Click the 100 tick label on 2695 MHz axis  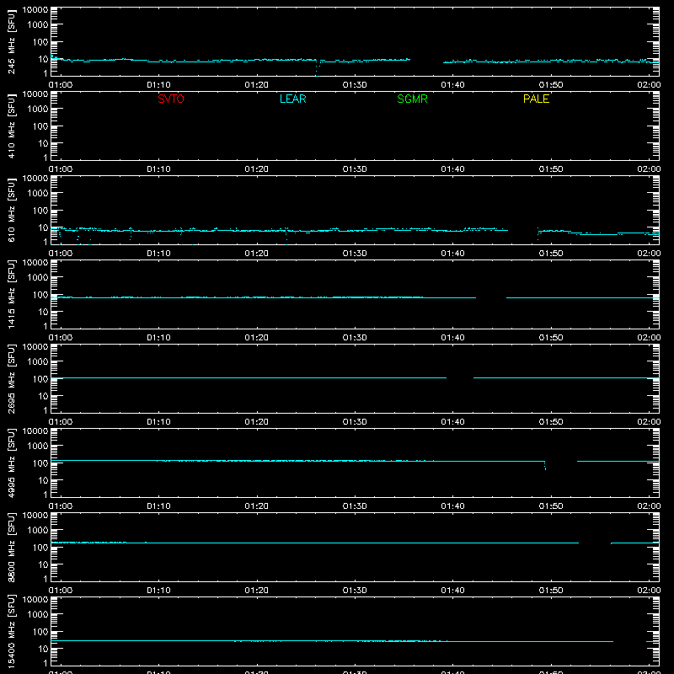coord(40,378)
